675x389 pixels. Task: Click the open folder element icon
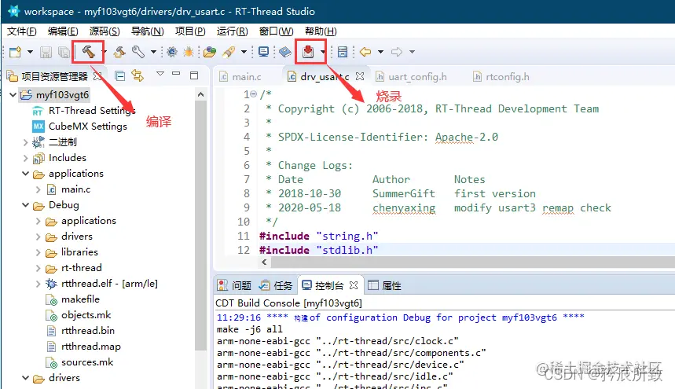(x=210, y=52)
